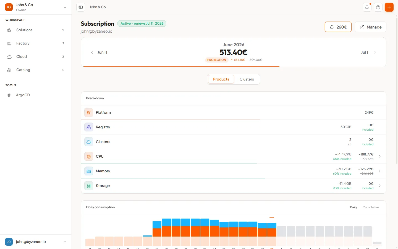Image resolution: width=398 pixels, height=249 pixels.
Task: Click the 50 GiB Registry value
Action: coord(346,127)
